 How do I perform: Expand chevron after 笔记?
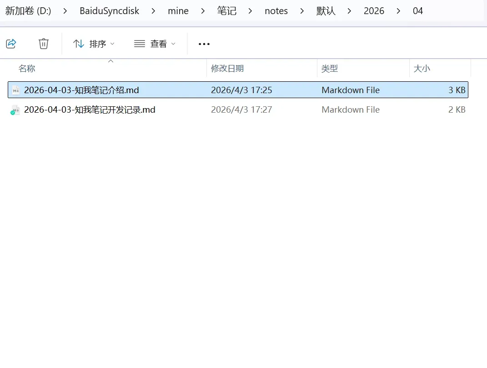[x=250, y=11]
